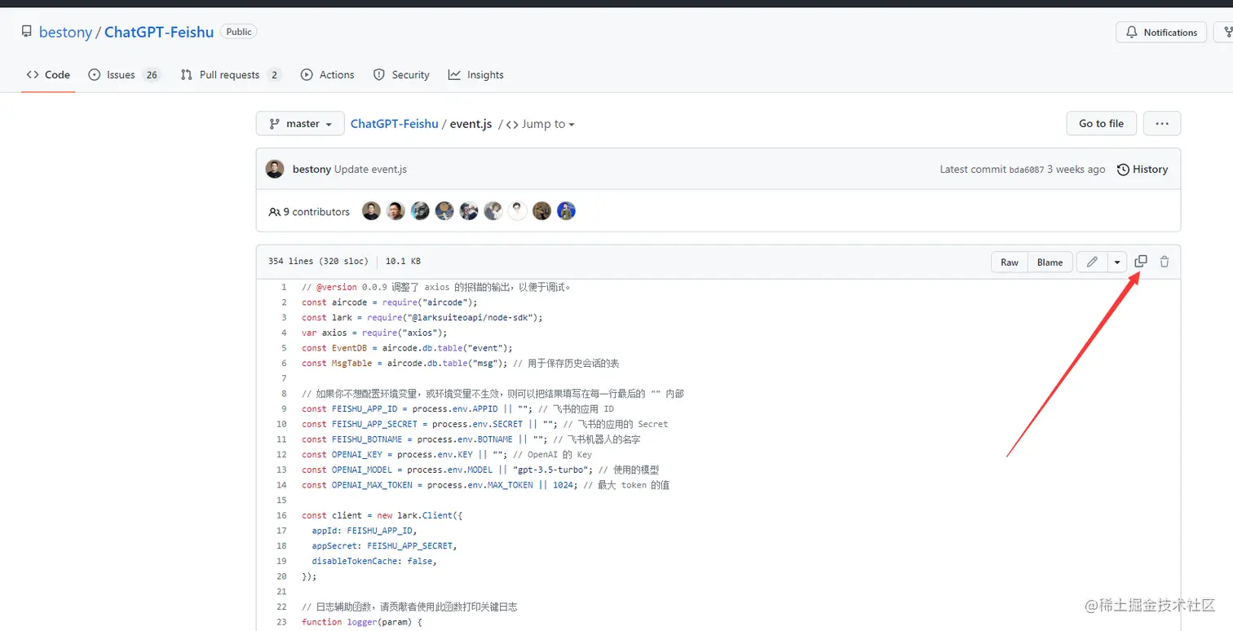Screen dimensions: 1233x631
Task: Switch to the Security tab
Action: pos(401,74)
